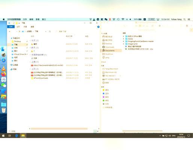Viewport: 193px width, 150px height.
Task: Expand the Adobe folder disclosure triangle
Action: [x=124, y=39]
